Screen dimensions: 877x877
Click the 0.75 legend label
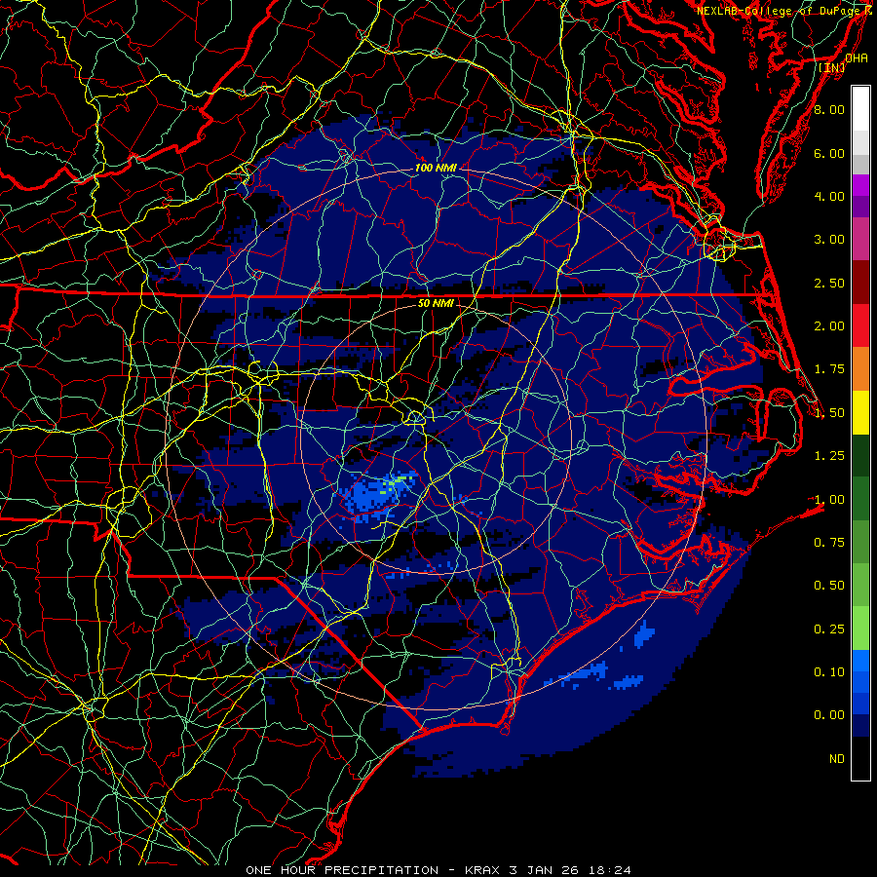tap(829, 543)
